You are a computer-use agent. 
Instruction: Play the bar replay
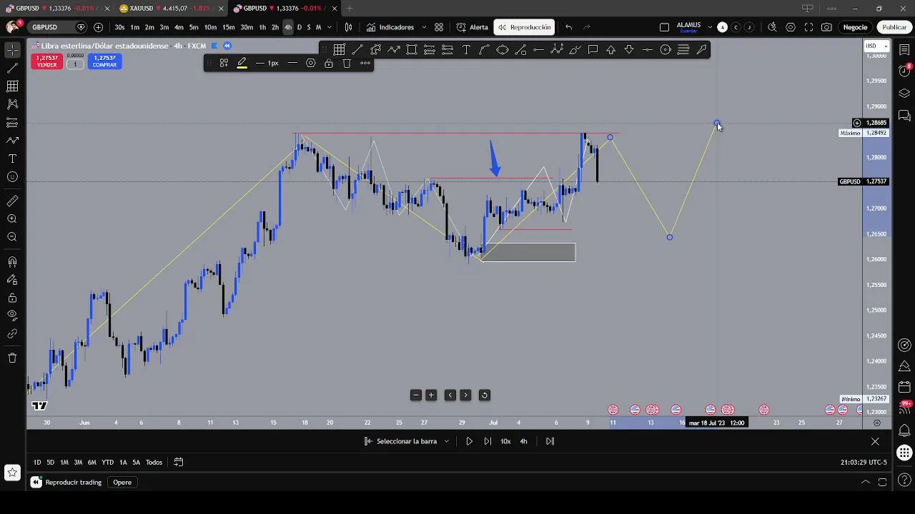point(469,441)
